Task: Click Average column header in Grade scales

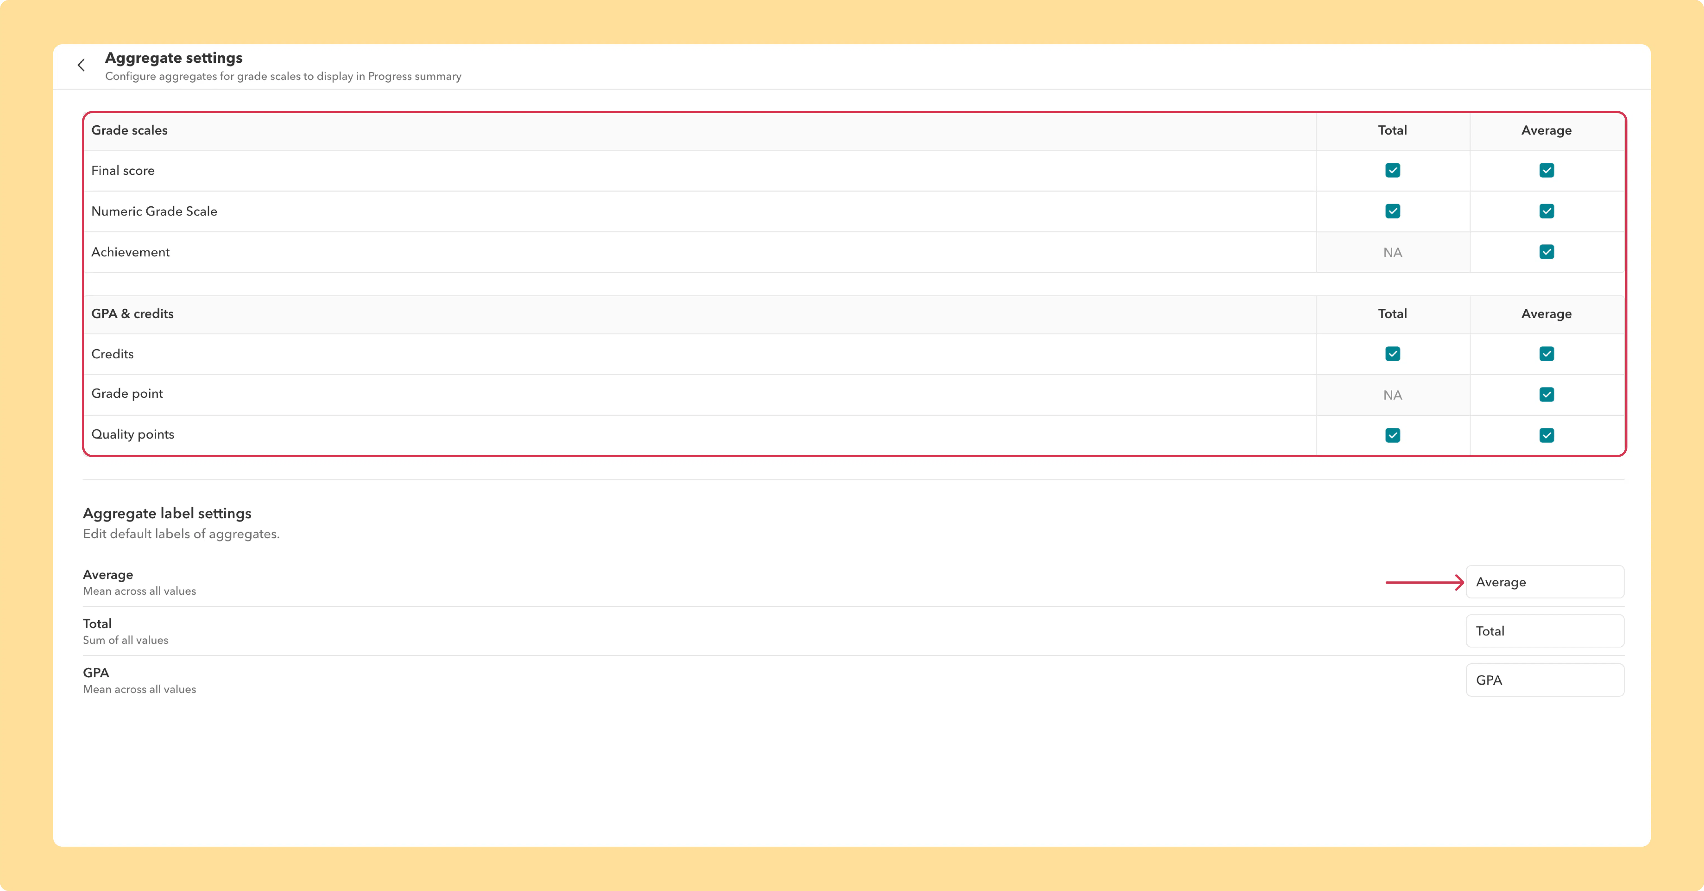Action: pyautogui.click(x=1546, y=130)
